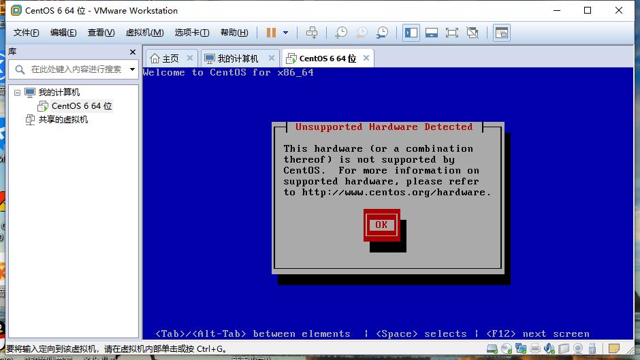The image size is (640, 360).
Task: Click the webcam device status icon
Action: click(578, 348)
